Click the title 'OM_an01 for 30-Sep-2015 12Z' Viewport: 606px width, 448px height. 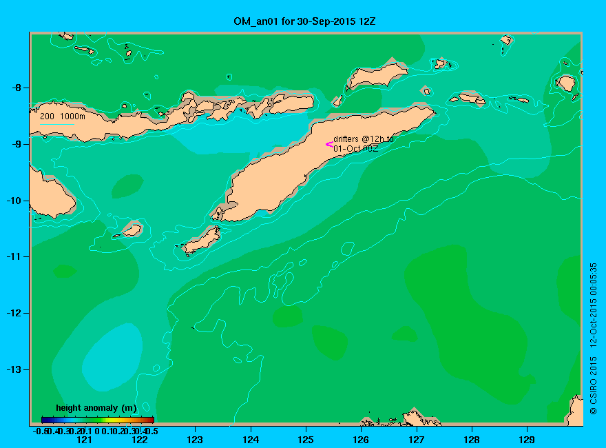click(304, 21)
